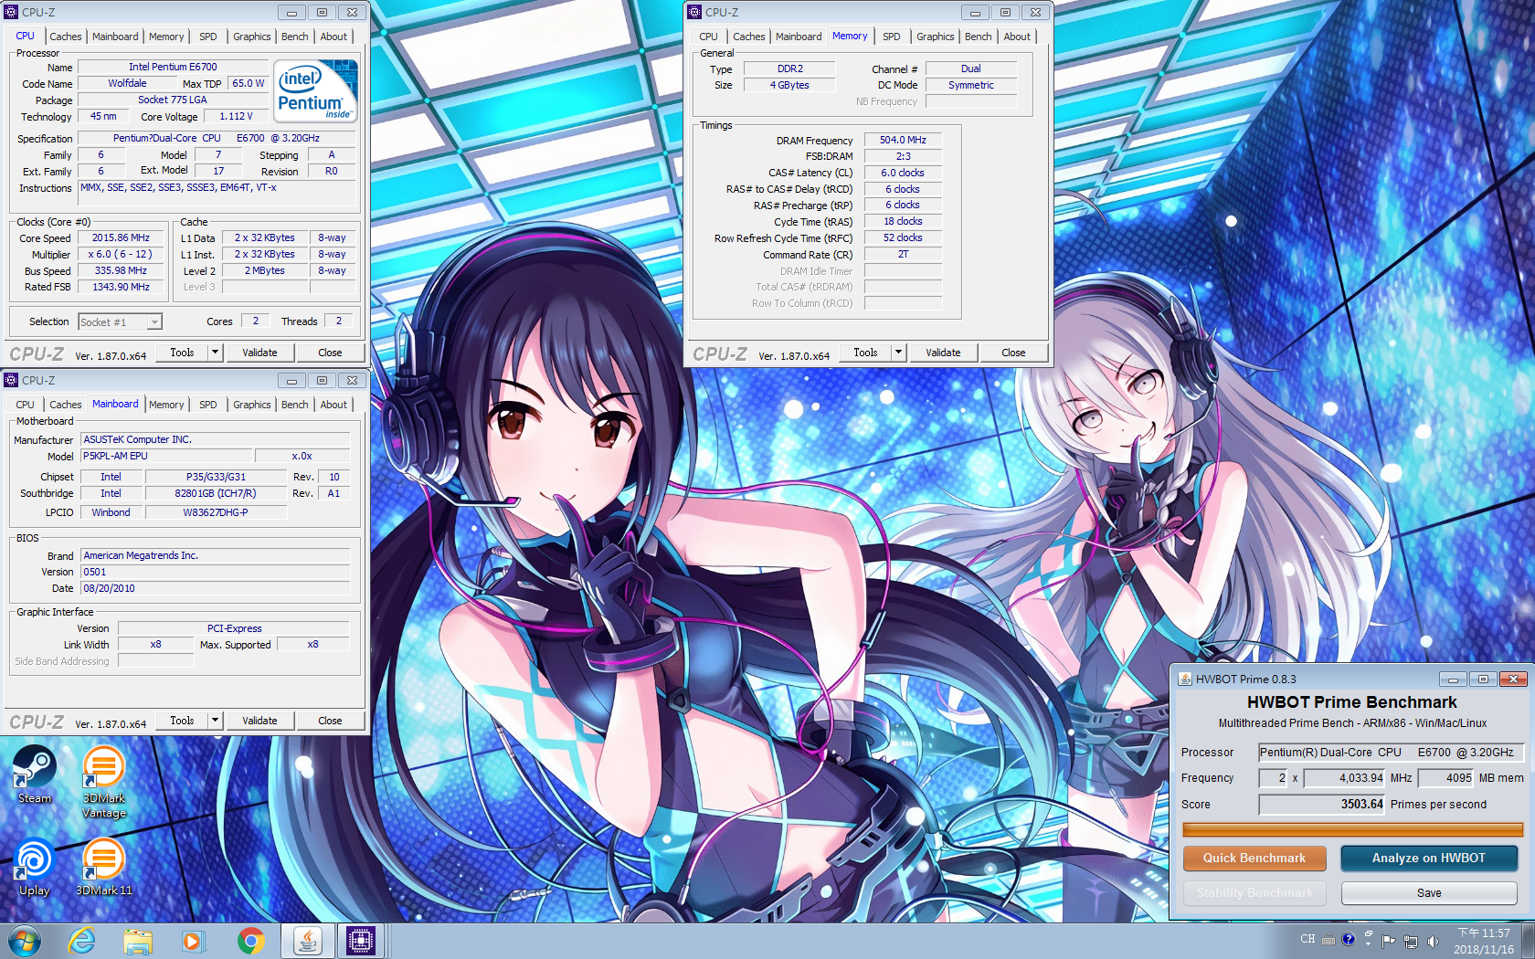Screen dimensions: 1535x959
Task: Switch to CPU tab in the Mainboard CPU-Z window
Action: (x=25, y=405)
